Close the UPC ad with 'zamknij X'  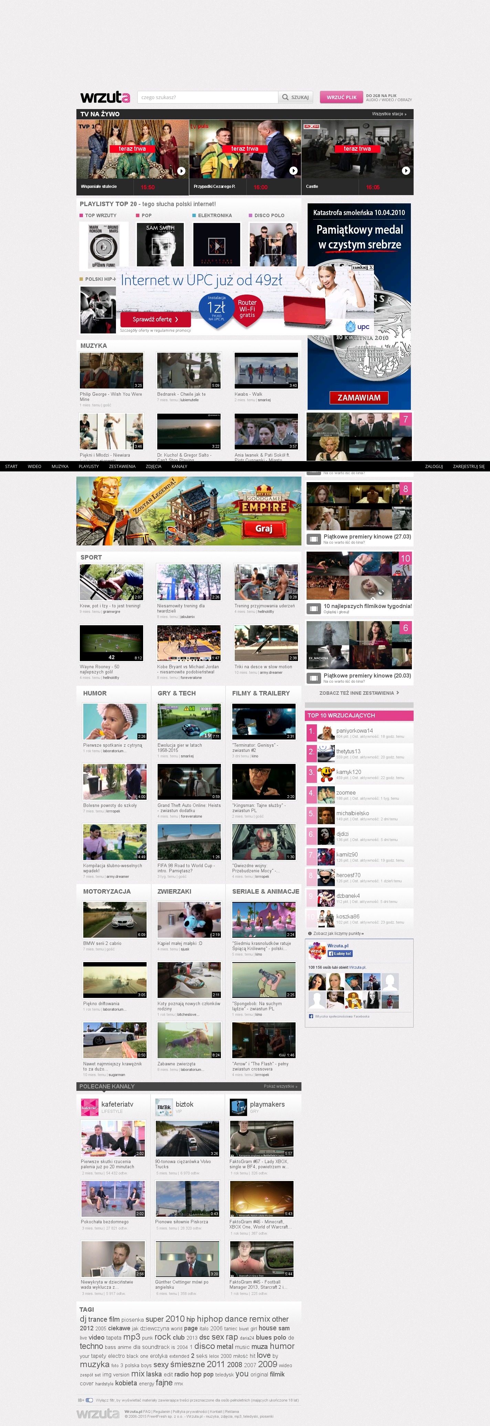click(362, 267)
